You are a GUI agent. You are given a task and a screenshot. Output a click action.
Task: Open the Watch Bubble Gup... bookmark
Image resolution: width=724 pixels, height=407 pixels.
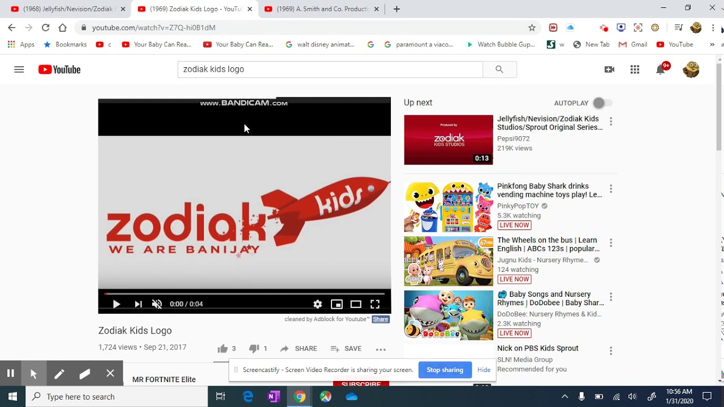[x=501, y=45]
